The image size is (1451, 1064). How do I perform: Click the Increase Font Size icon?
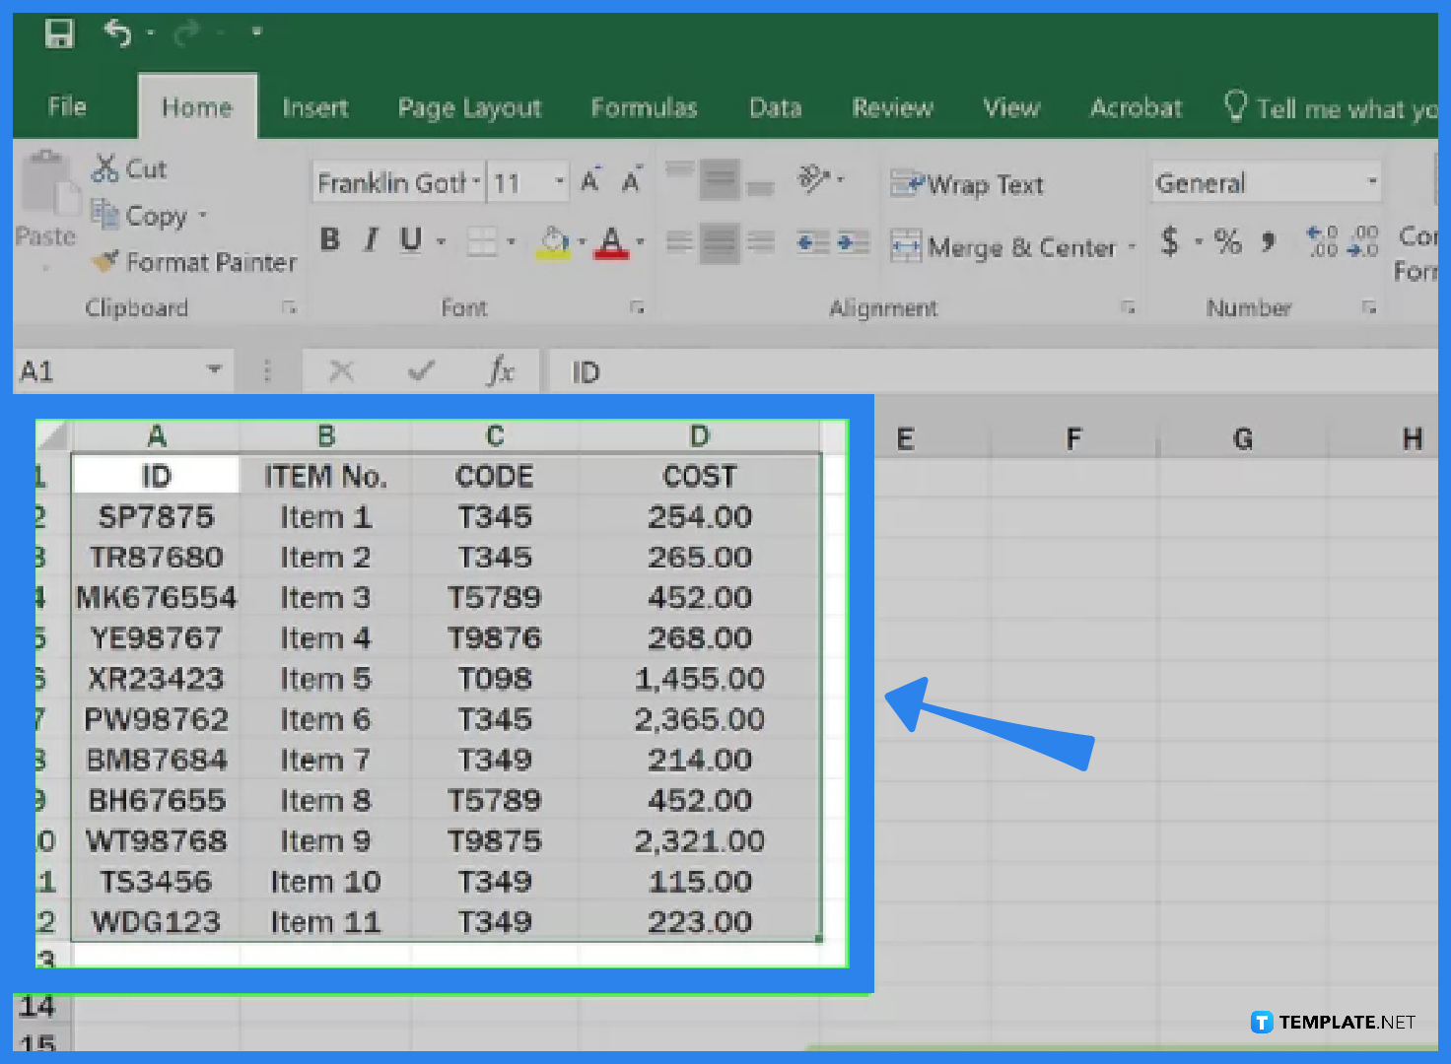tap(588, 178)
